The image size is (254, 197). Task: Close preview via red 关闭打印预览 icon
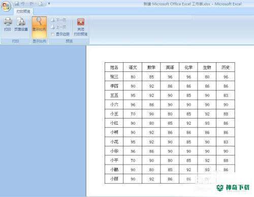click(81, 27)
